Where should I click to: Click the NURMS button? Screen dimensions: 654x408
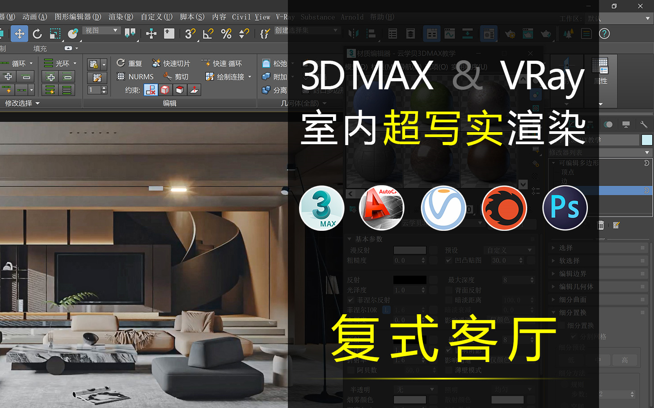[x=135, y=76]
